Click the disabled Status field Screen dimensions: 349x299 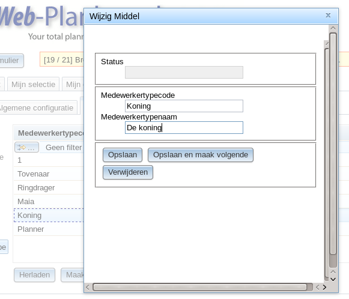pyautogui.click(x=184, y=72)
